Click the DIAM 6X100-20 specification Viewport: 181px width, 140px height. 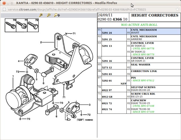140,90
